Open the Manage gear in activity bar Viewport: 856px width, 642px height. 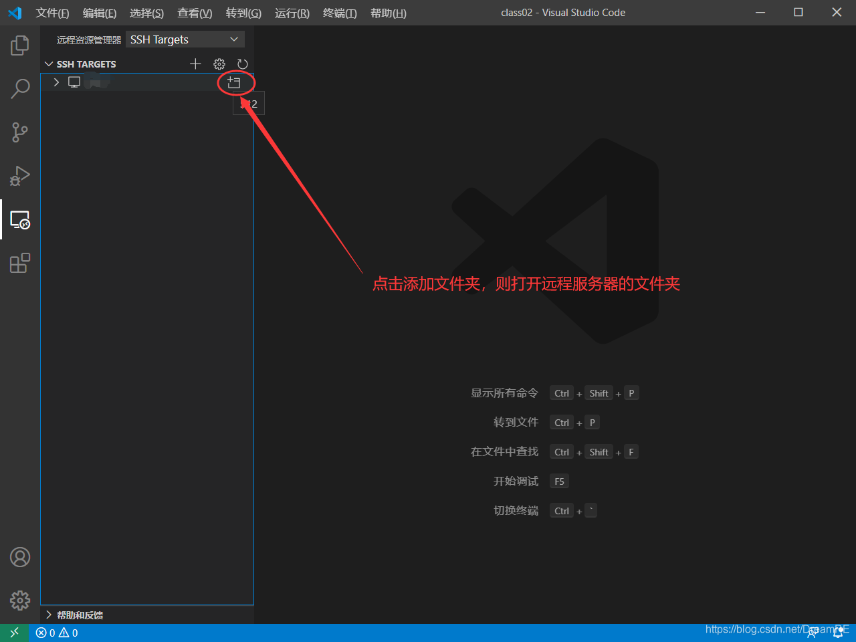20,601
